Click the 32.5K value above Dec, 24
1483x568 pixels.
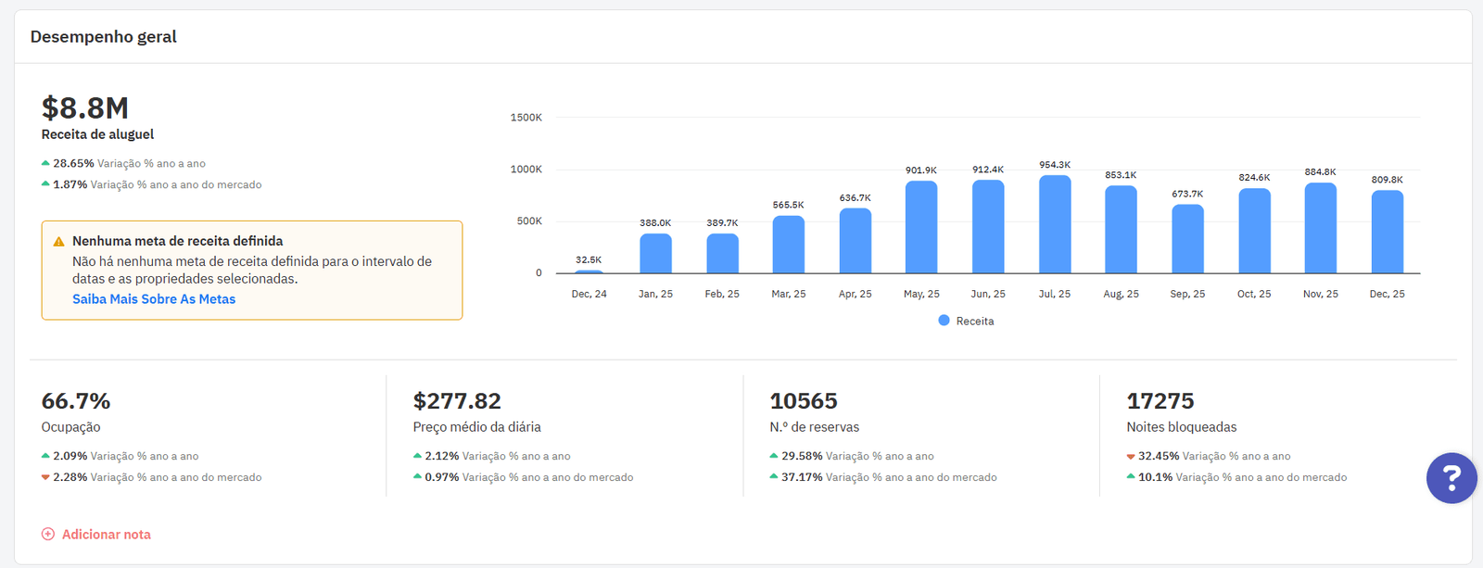click(x=589, y=260)
